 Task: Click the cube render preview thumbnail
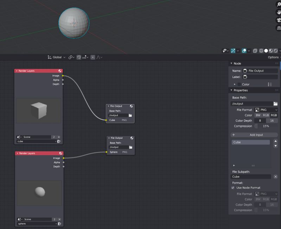pos(39,111)
